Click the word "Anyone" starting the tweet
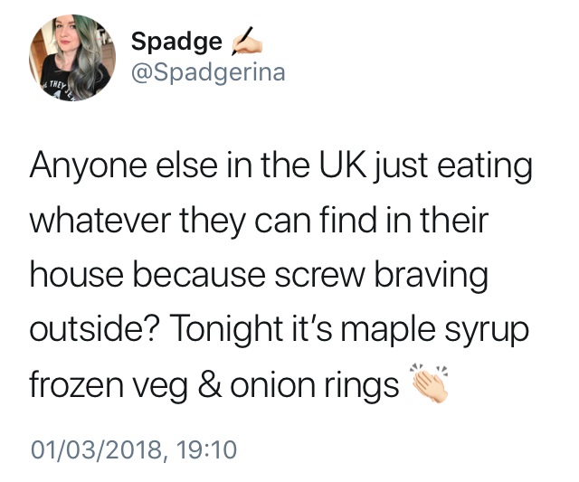Image resolution: width=579 pixels, height=482 pixels. (x=82, y=169)
